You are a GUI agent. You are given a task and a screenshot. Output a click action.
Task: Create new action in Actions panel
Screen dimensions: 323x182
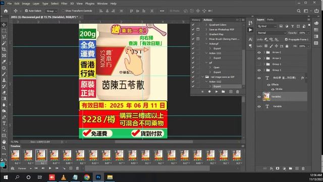click(231, 92)
